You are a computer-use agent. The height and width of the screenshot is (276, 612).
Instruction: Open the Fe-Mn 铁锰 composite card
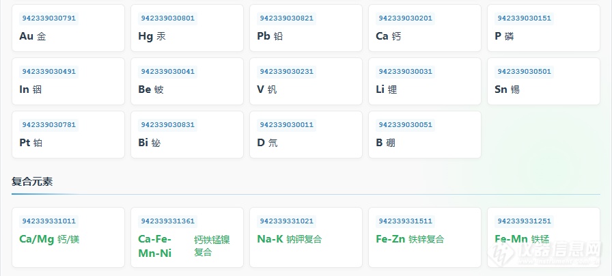click(x=543, y=237)
